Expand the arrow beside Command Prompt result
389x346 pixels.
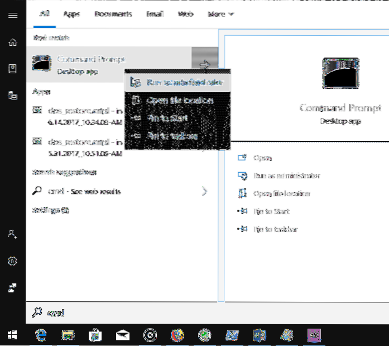[x=204, y=65]
